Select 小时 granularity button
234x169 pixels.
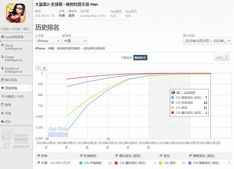219,58
